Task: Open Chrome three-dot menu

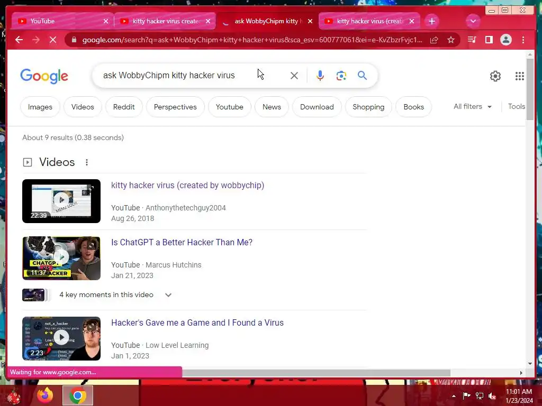Action: (x=523, y=40)
